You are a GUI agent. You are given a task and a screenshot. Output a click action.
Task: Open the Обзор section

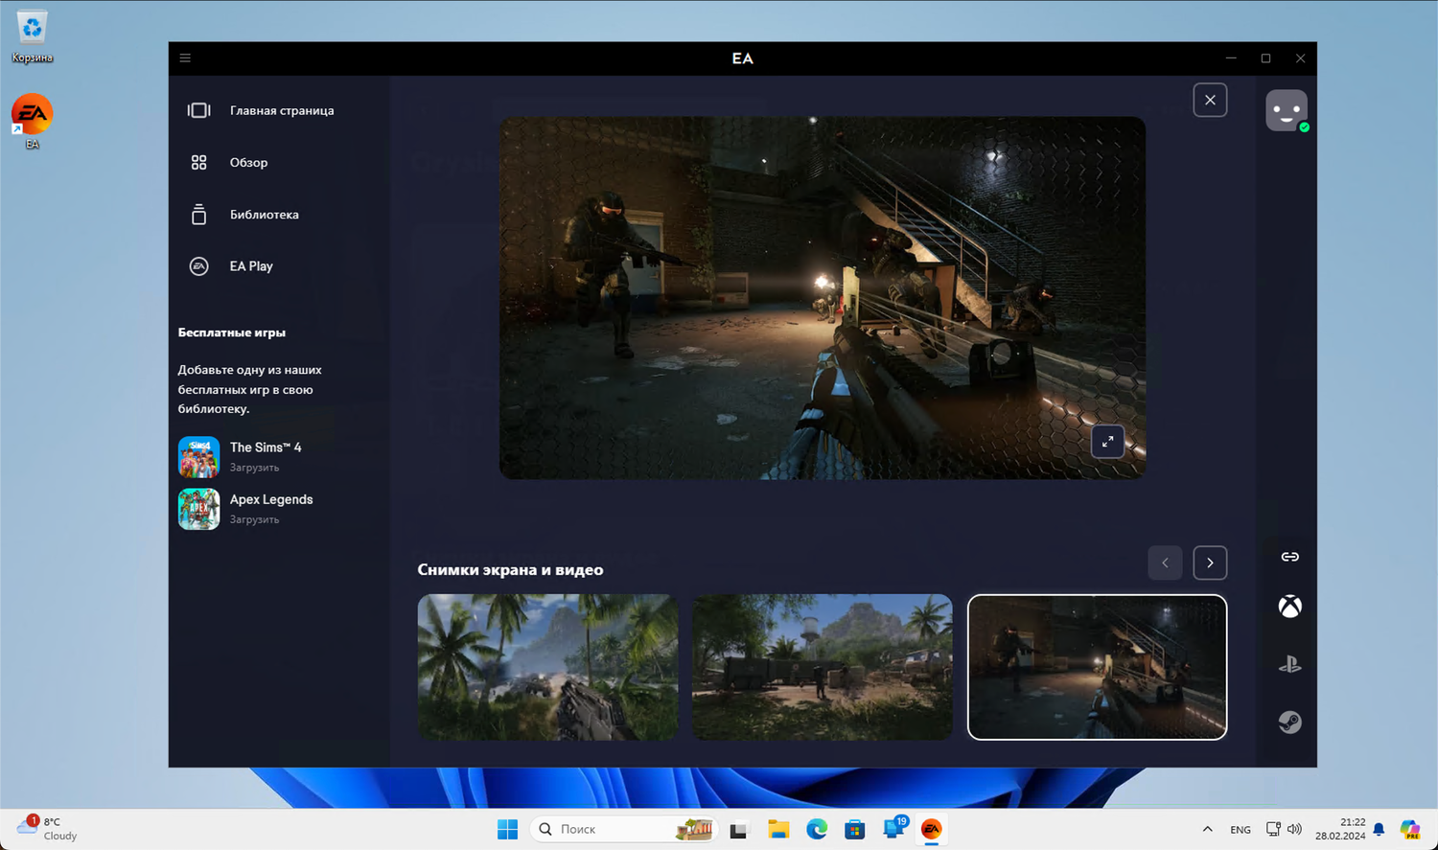pyautogui.click(x=228, y=163)
